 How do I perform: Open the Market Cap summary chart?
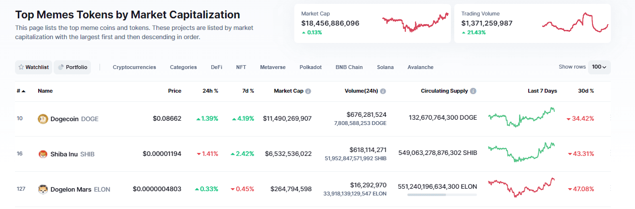415,22
